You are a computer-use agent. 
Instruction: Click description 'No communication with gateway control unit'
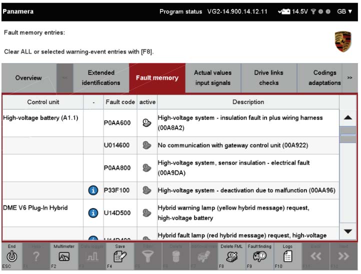233,145
